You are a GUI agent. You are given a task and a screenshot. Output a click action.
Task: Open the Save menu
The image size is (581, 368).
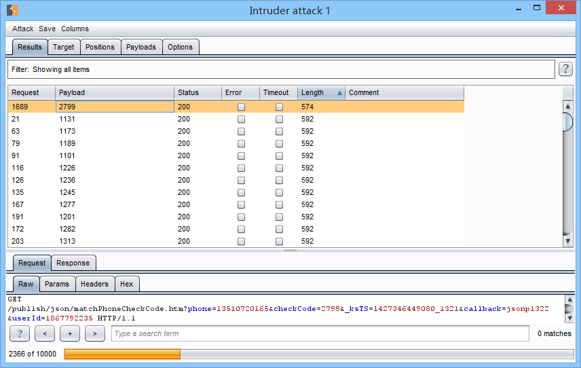pos(47,29)
